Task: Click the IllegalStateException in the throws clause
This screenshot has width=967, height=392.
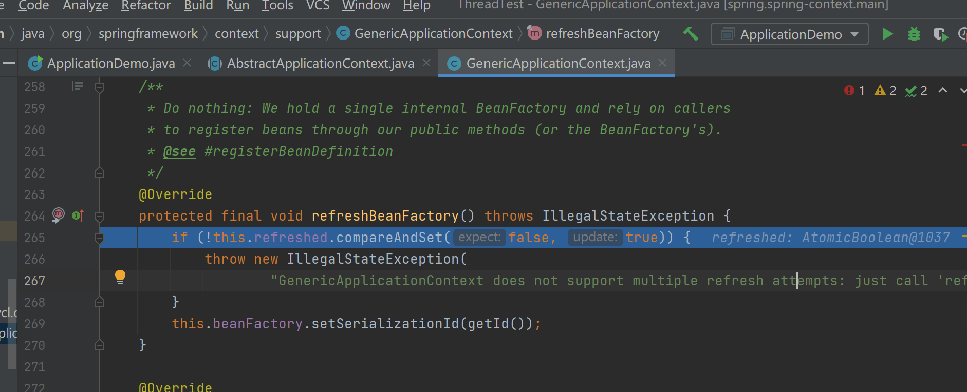Action: click(x=628, y=216)
